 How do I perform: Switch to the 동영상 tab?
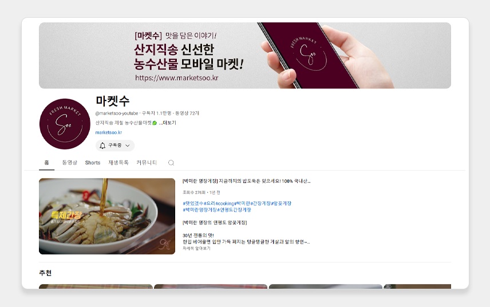[69, 163]
